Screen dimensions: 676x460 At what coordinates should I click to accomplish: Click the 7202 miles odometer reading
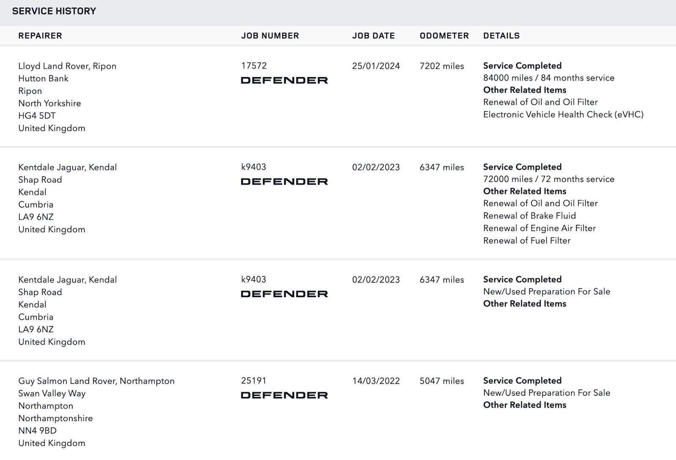click(442, 66)
